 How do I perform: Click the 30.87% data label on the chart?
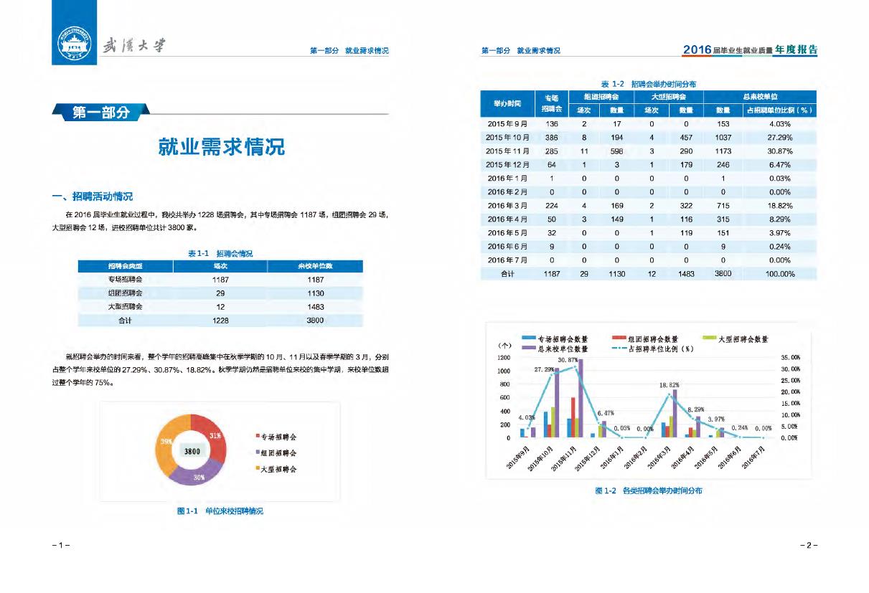click(x=568, y=359)
